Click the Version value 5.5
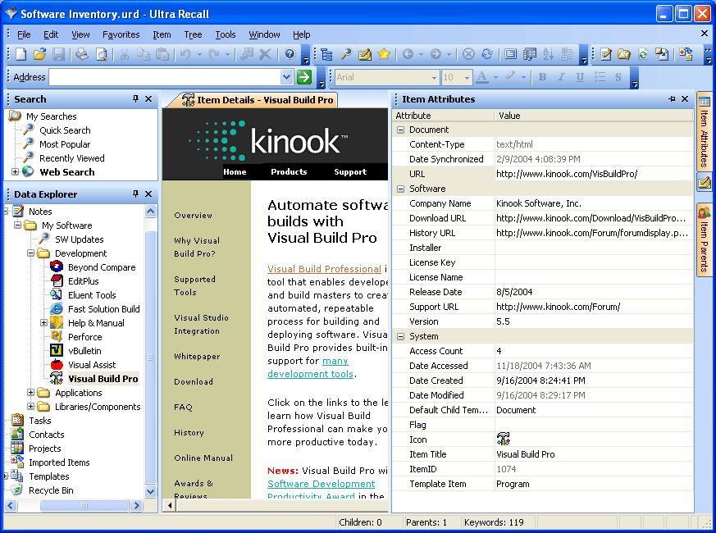The height and width of the screenshot is (533, 716). [x=503, y=321]
